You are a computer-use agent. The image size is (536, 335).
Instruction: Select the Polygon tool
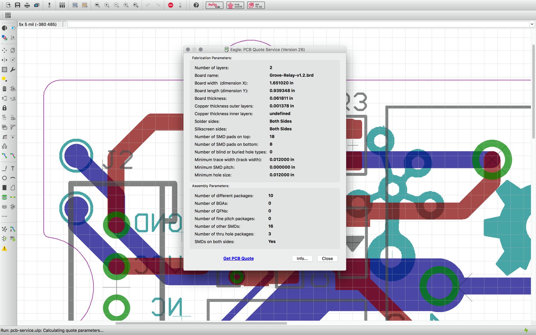13,188
